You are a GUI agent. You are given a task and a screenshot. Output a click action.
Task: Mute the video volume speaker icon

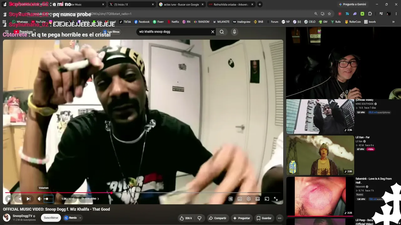39,199
